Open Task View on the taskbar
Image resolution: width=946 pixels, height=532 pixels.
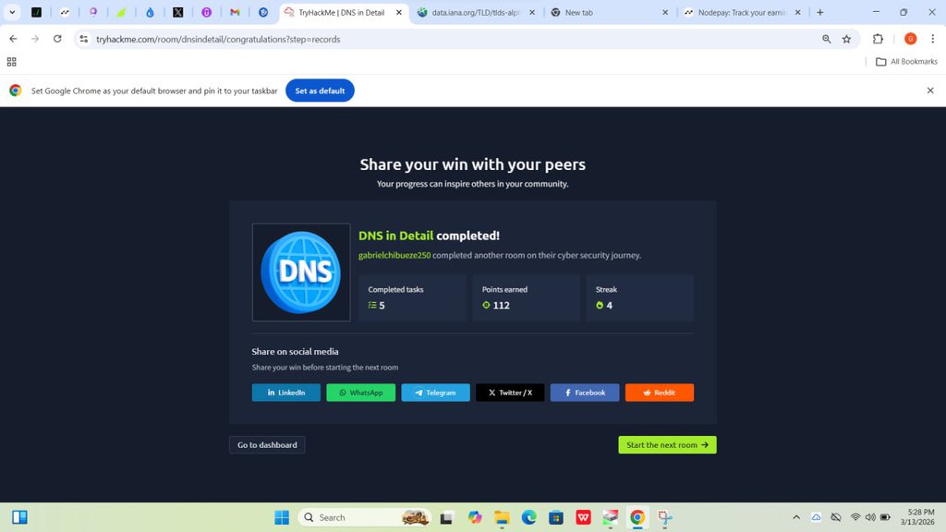(446, 517)
